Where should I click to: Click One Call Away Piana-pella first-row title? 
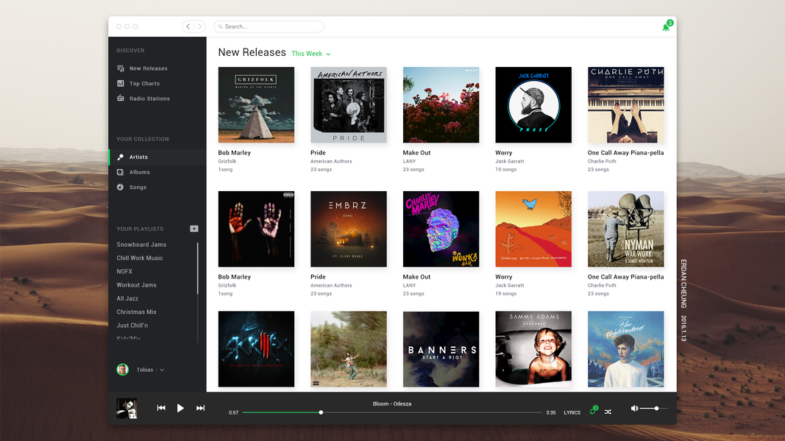click(626, 152)
